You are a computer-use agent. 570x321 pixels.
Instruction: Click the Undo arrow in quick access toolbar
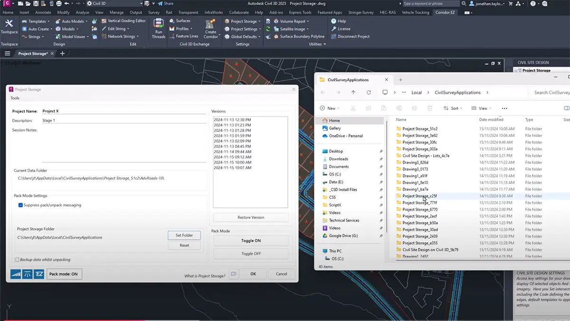point(66,3)
